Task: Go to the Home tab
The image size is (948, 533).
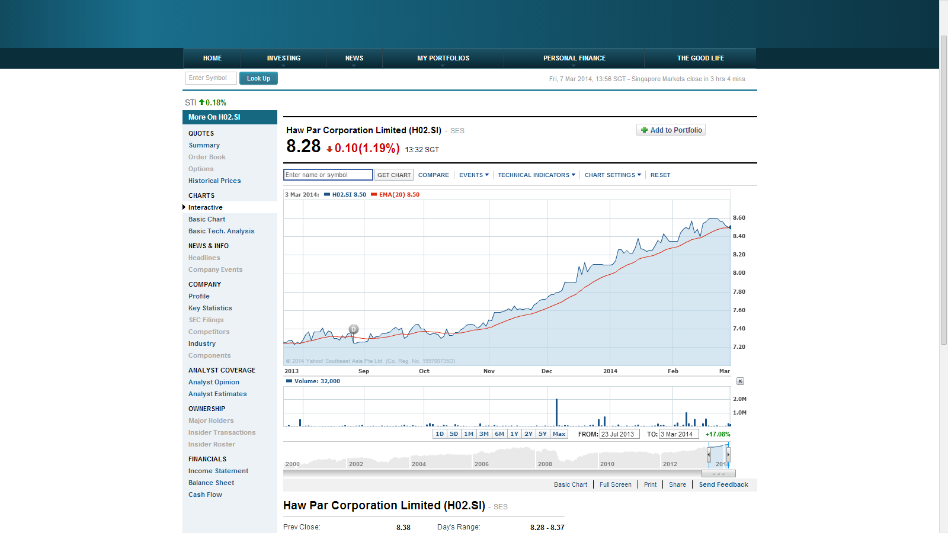Action: 212,58
